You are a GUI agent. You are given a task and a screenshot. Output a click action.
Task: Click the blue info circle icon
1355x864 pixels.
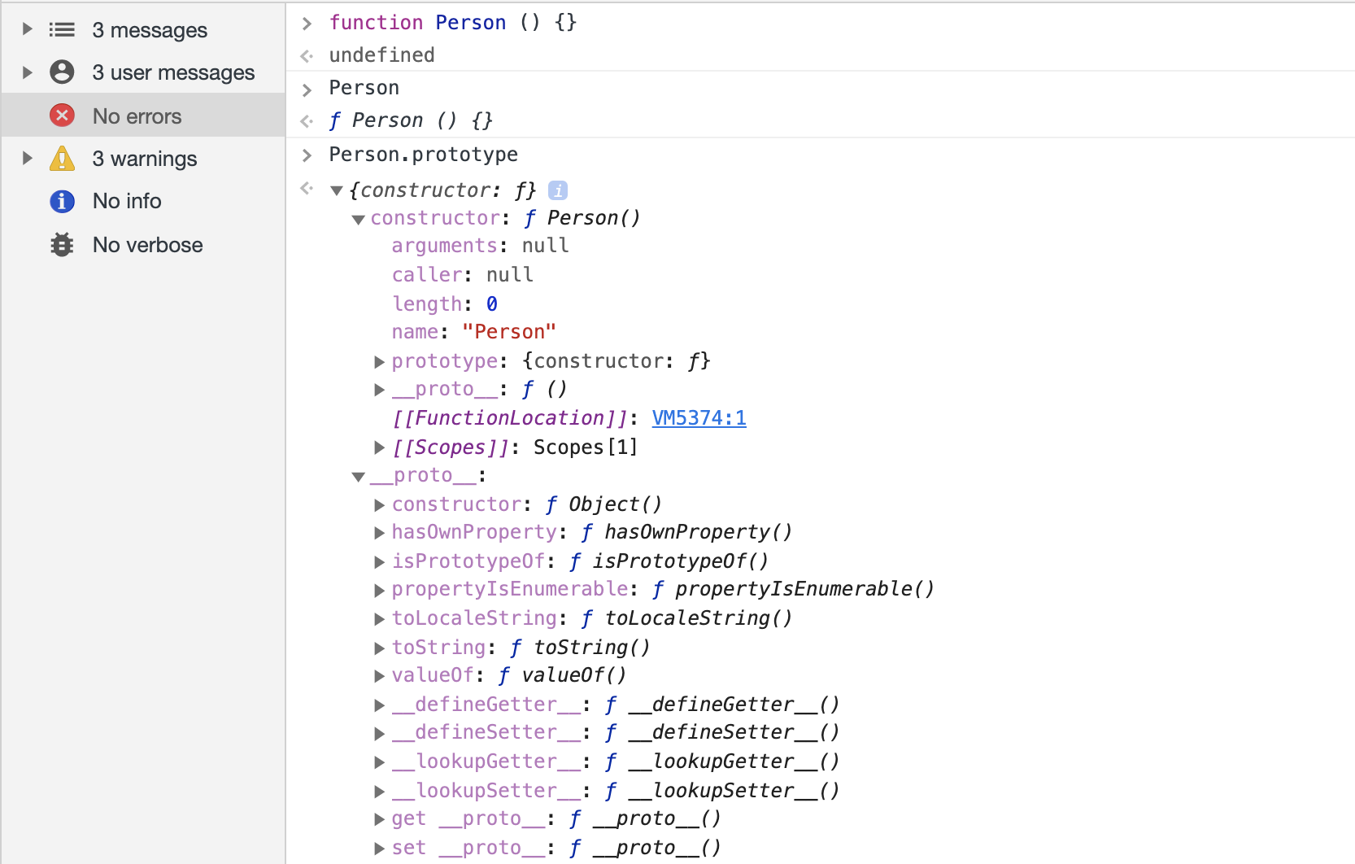62,201
